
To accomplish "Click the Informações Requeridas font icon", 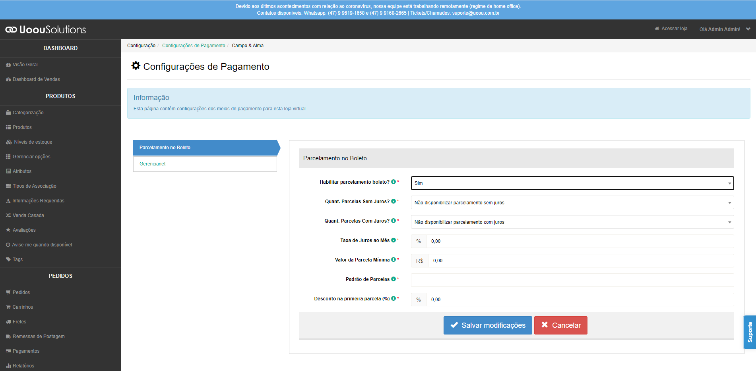I will pos(8,201).
